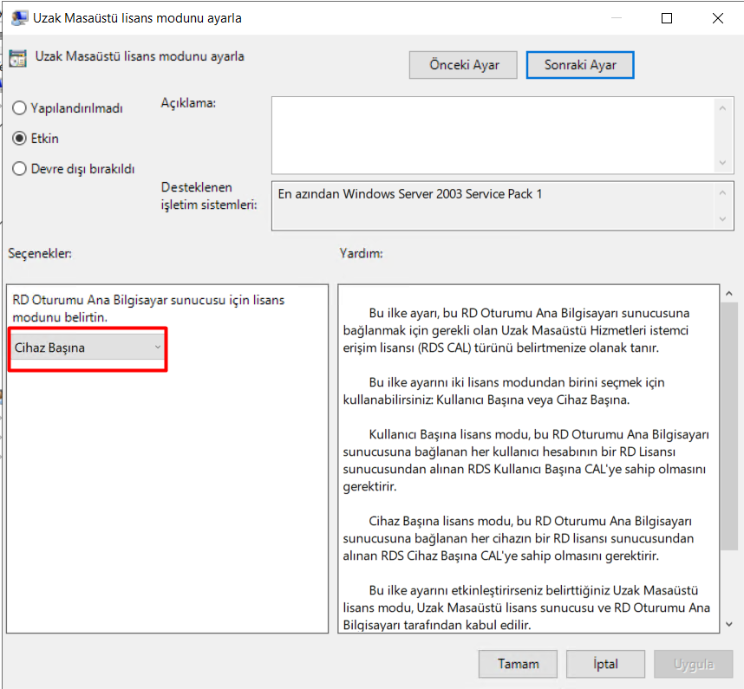Click the Yardım panel scroll-up arrow
This screenshot has width=744, height=689.
coord(729,294)
